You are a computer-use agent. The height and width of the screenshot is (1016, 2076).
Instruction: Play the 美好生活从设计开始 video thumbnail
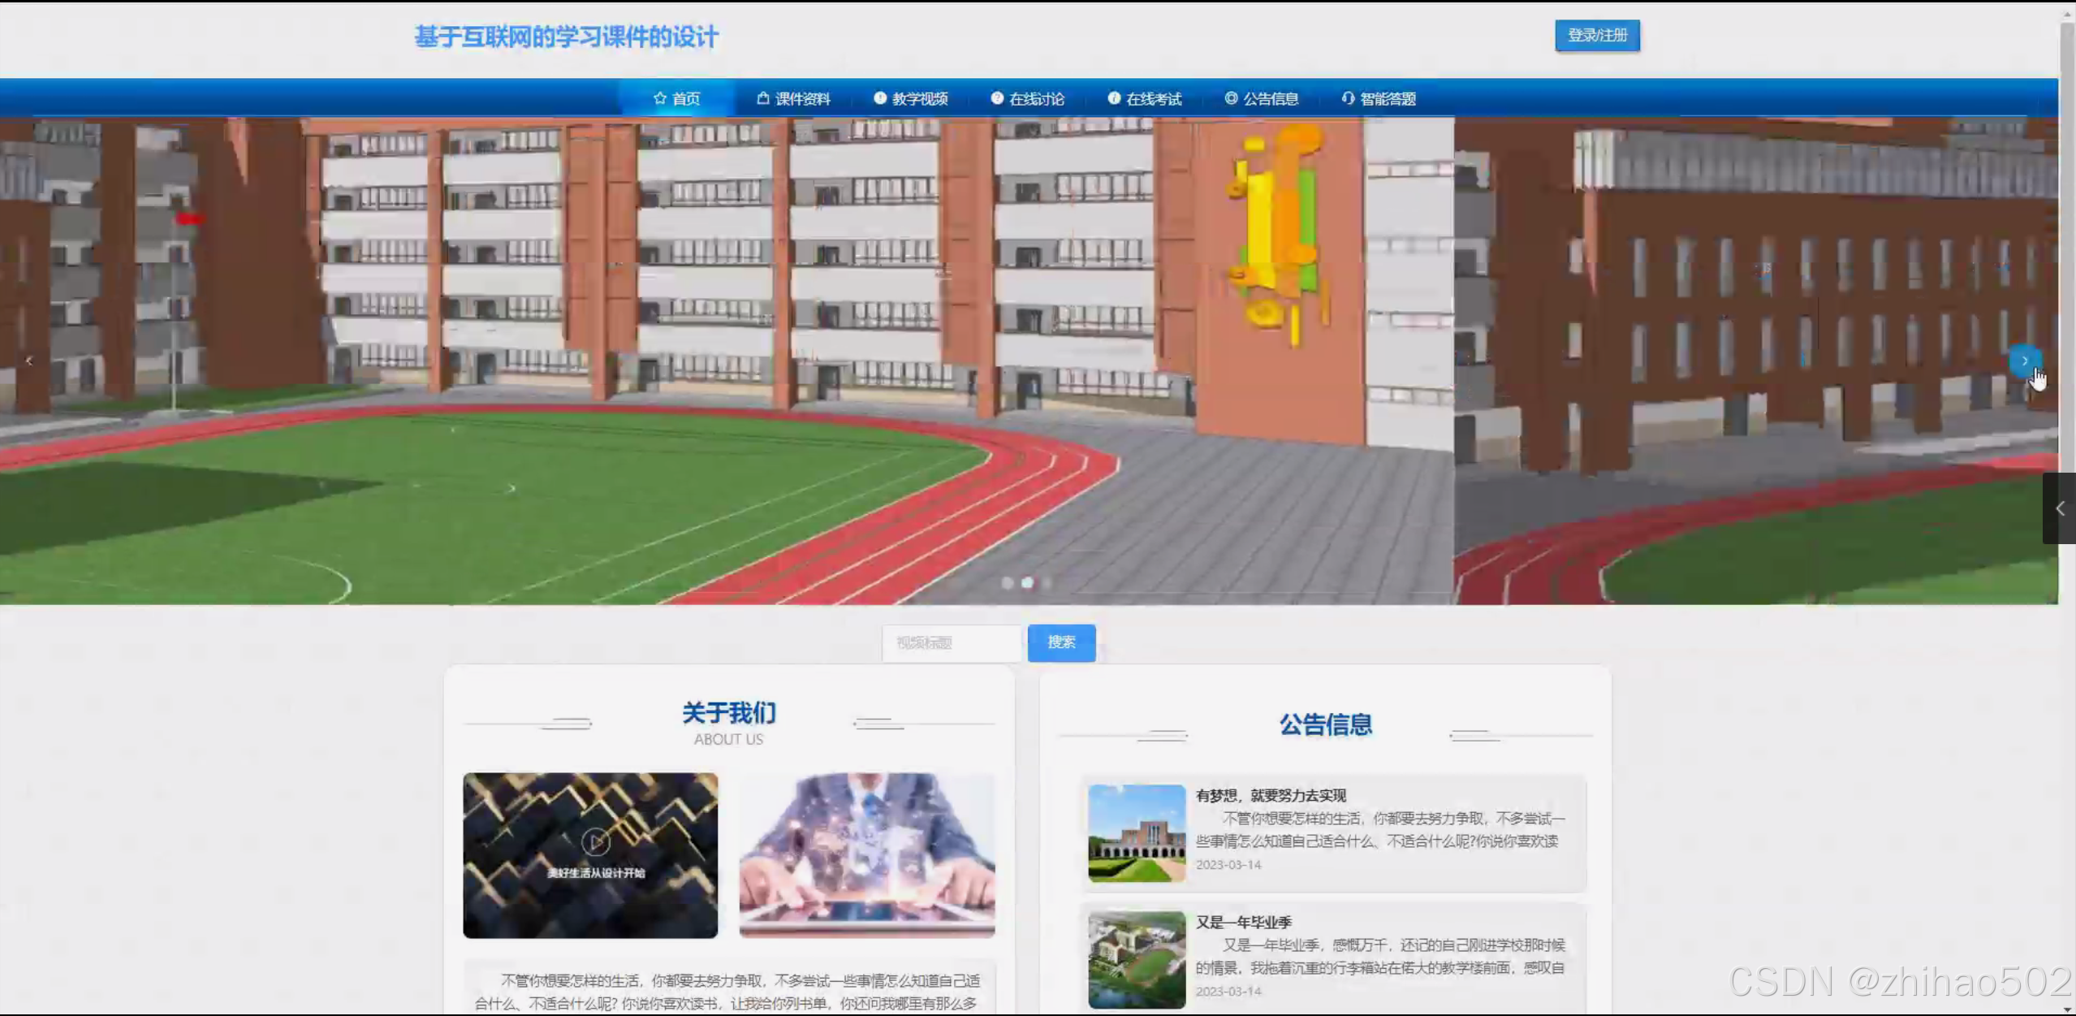(x=595, y=842)
